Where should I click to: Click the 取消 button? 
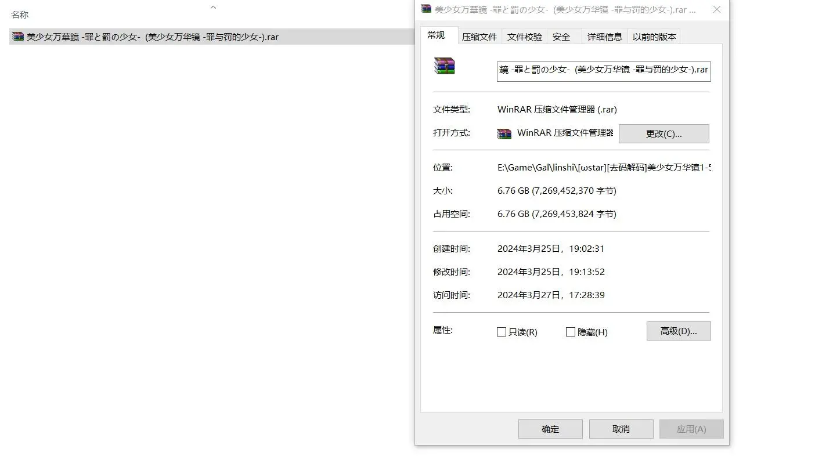[x=621, y=429]
